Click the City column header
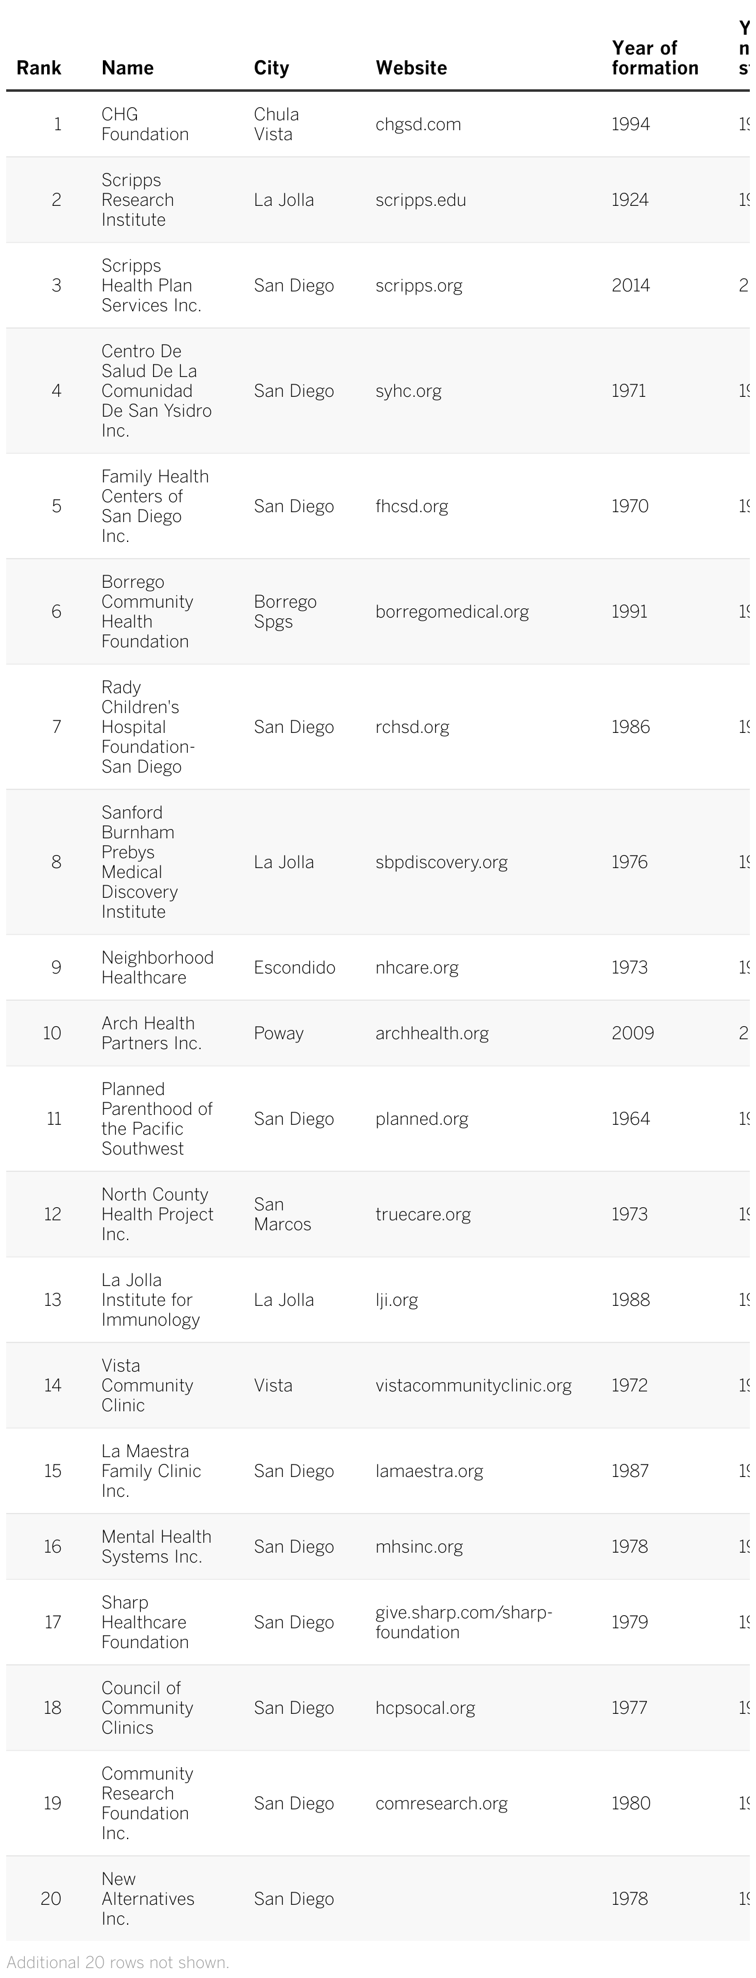Image resolution: width=756 pixels, height=1978 pixels. pos(271,68)
